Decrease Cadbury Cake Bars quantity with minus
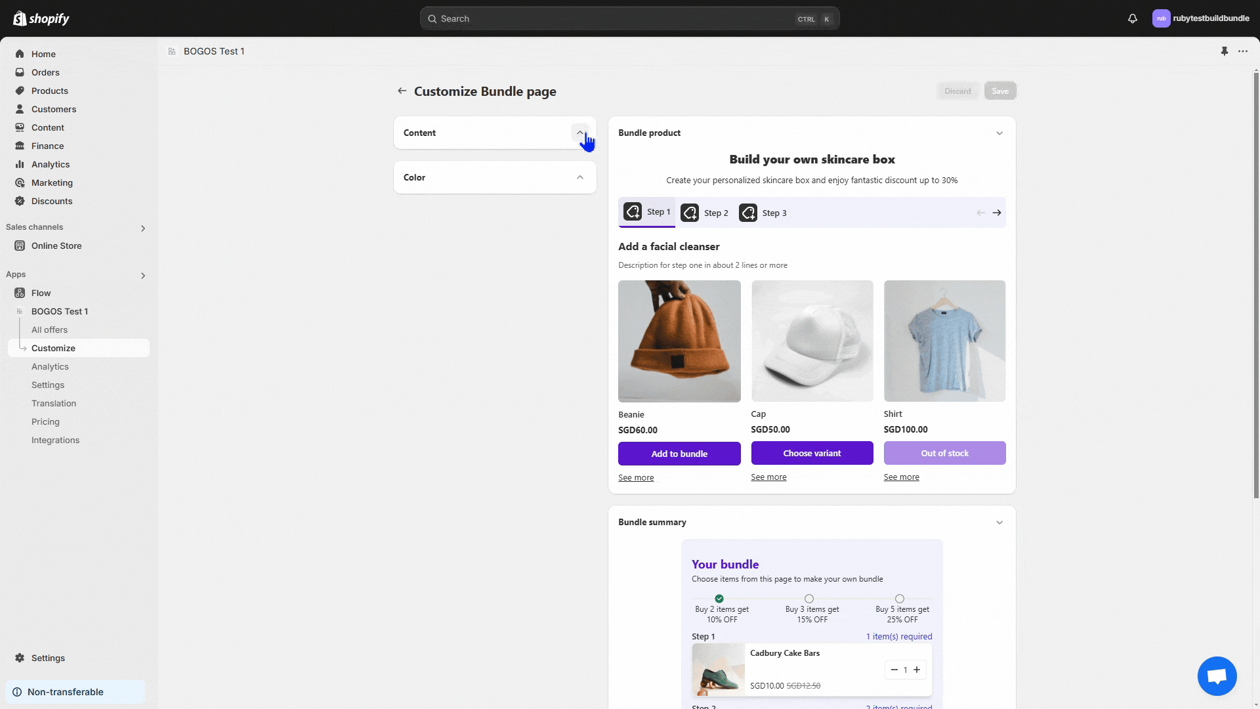 [x=894, y=670]
